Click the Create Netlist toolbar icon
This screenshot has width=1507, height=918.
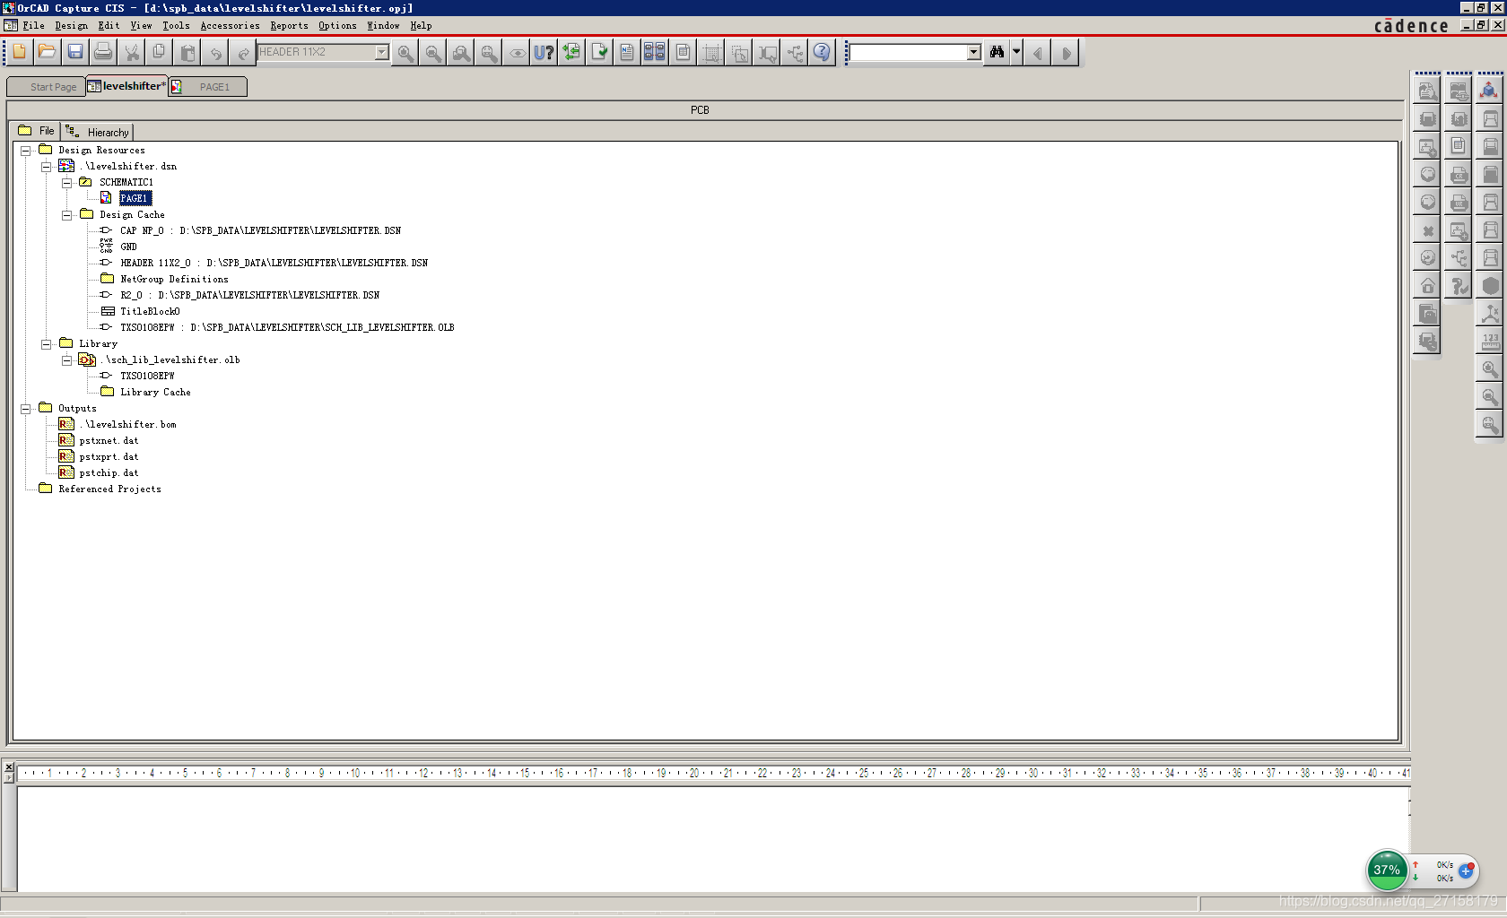tap(627, 53)
